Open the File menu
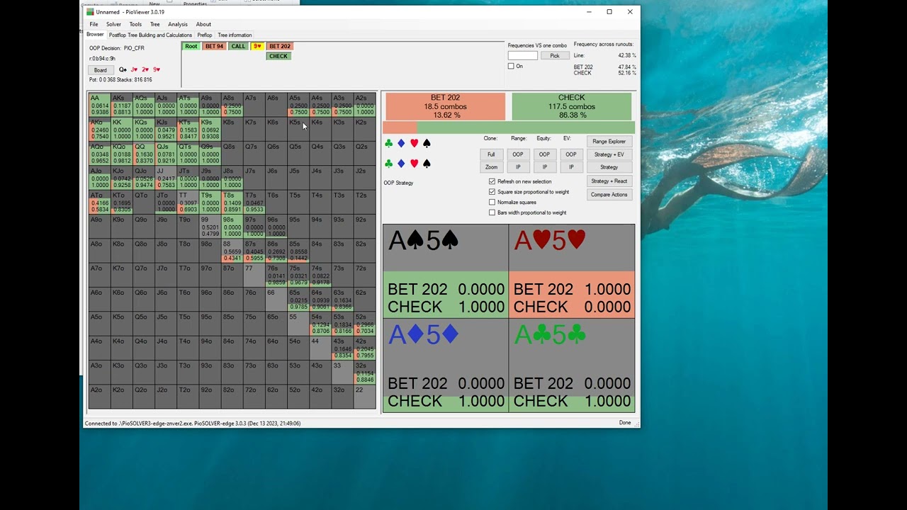 (94, 24)
